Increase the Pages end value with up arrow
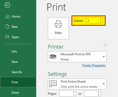The height and width of the screenshot is (97, 118). coord(98,92)
